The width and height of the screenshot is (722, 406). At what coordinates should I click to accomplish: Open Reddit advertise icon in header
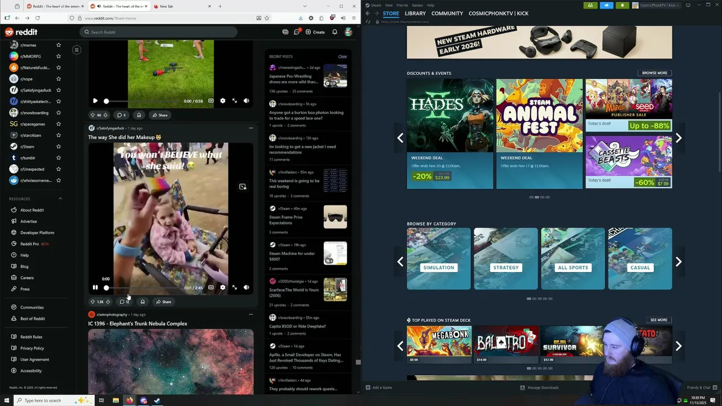[x=285, y=32]
